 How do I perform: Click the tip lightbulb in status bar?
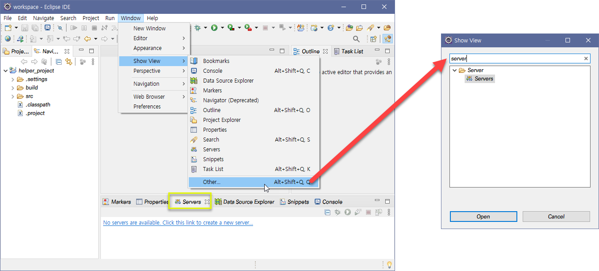pos(389,265)
